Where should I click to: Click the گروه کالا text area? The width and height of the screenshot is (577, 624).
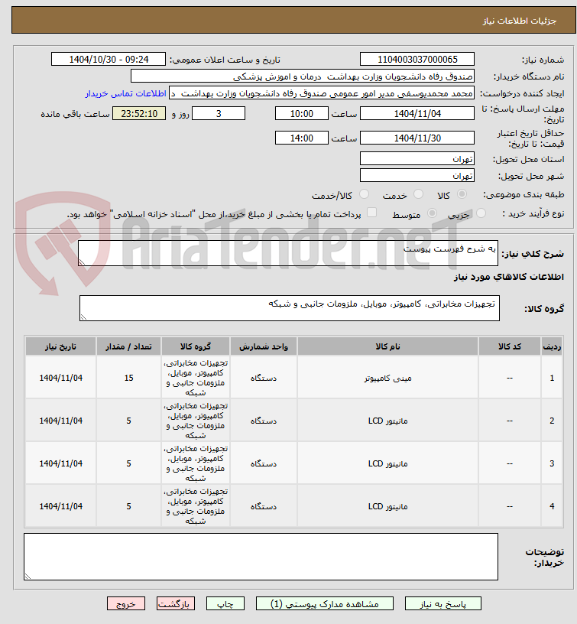click(290, 308)
